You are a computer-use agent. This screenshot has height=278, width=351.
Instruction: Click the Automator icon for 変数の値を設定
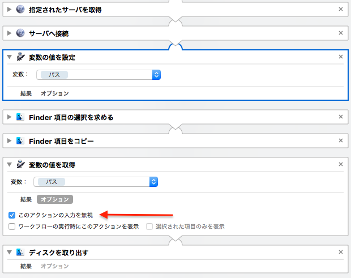21,57
